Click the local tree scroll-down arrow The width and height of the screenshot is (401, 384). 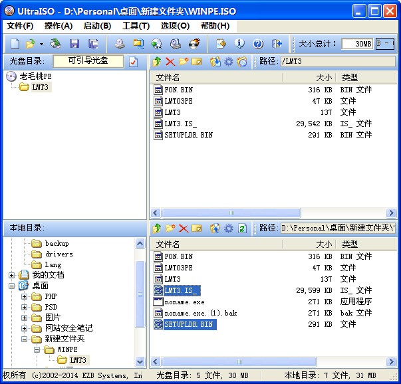(x=140, y=362)
